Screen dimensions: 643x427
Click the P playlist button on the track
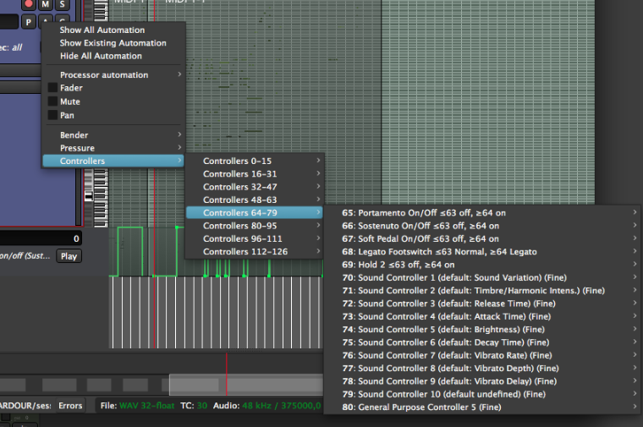[x=28, y=22]
